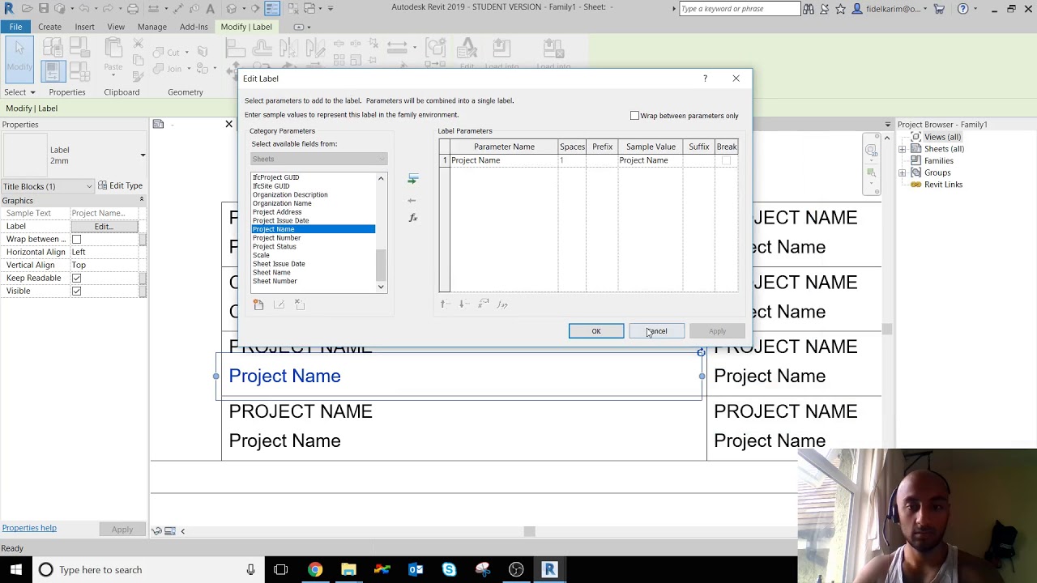Collapse the Graphics section in Properties
Screen dimensions: 1037x583
(141, 200)
